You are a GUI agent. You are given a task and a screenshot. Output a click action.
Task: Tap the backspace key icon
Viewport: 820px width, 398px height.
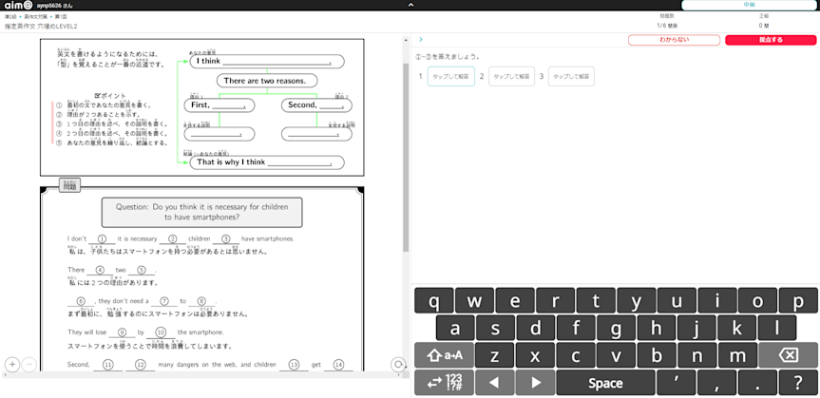coord(788,355)
